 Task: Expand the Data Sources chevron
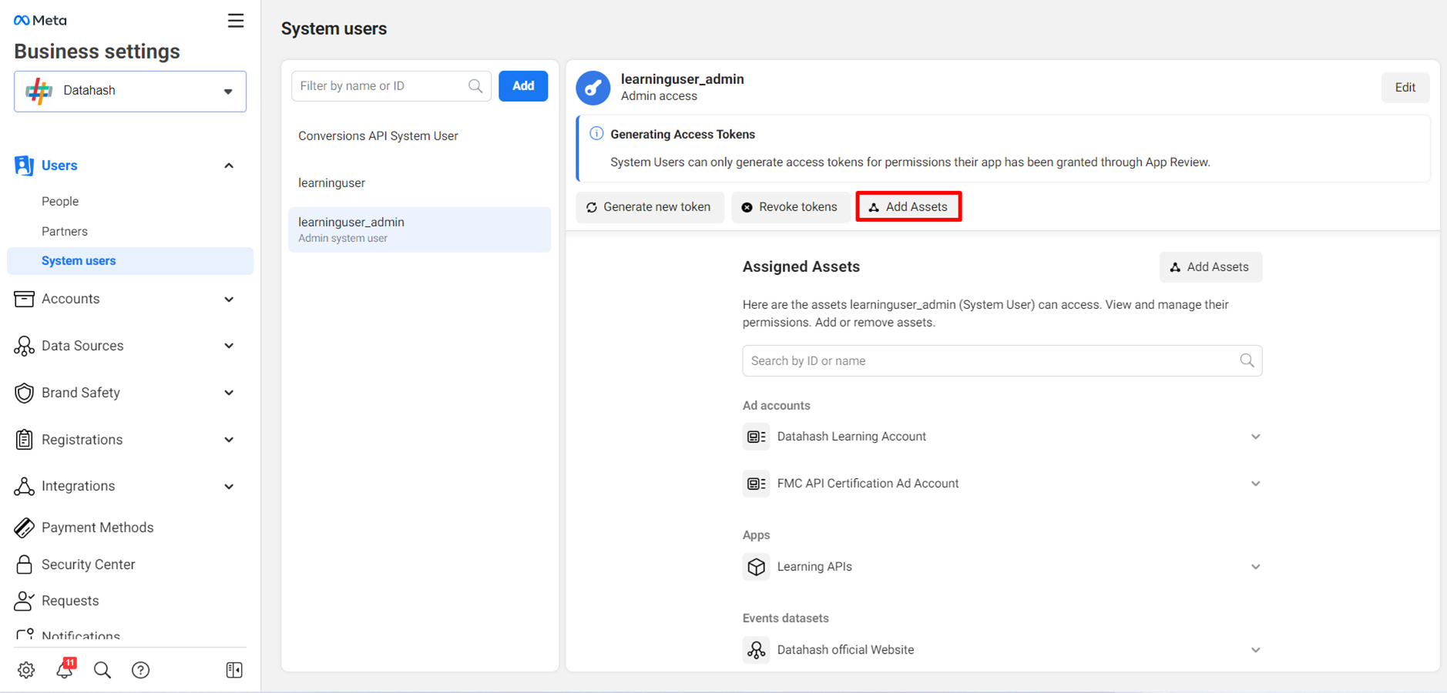tap(229, 346)
